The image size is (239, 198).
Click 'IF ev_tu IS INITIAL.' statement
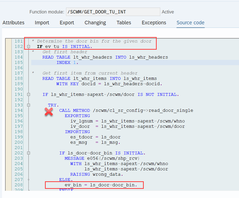pos(65,47)
